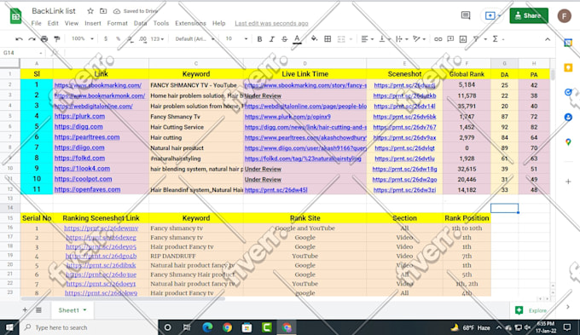580x335 pixels.
Task: Collapse the toolbar with up chevron
Action: [548, 39]
